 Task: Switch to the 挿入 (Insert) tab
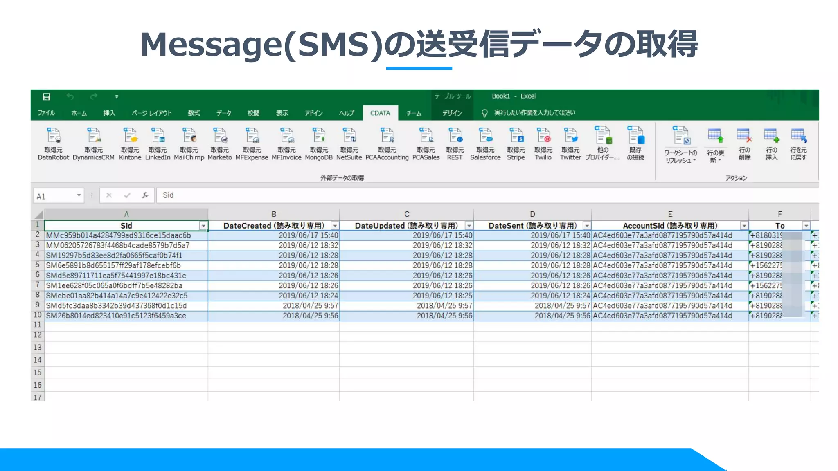point(109,113)
